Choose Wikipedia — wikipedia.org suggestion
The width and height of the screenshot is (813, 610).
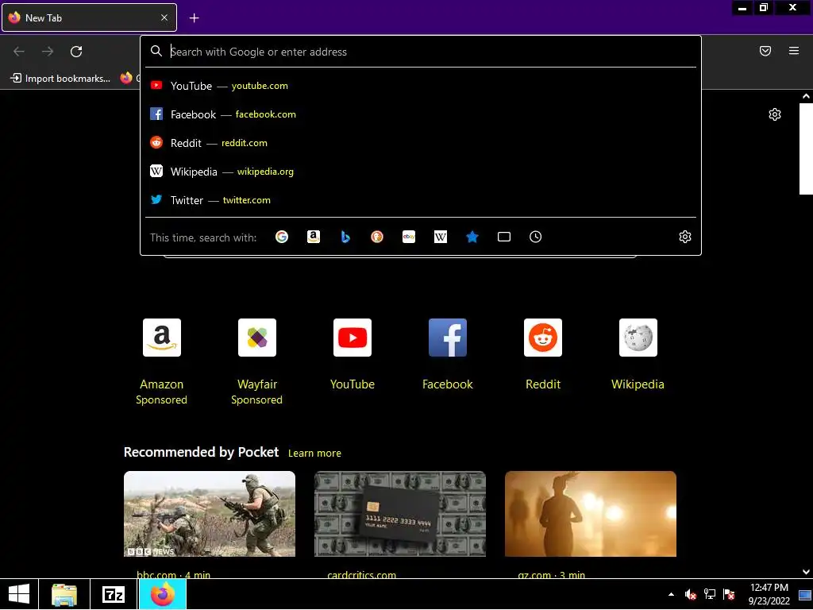[x=421, y=172]
